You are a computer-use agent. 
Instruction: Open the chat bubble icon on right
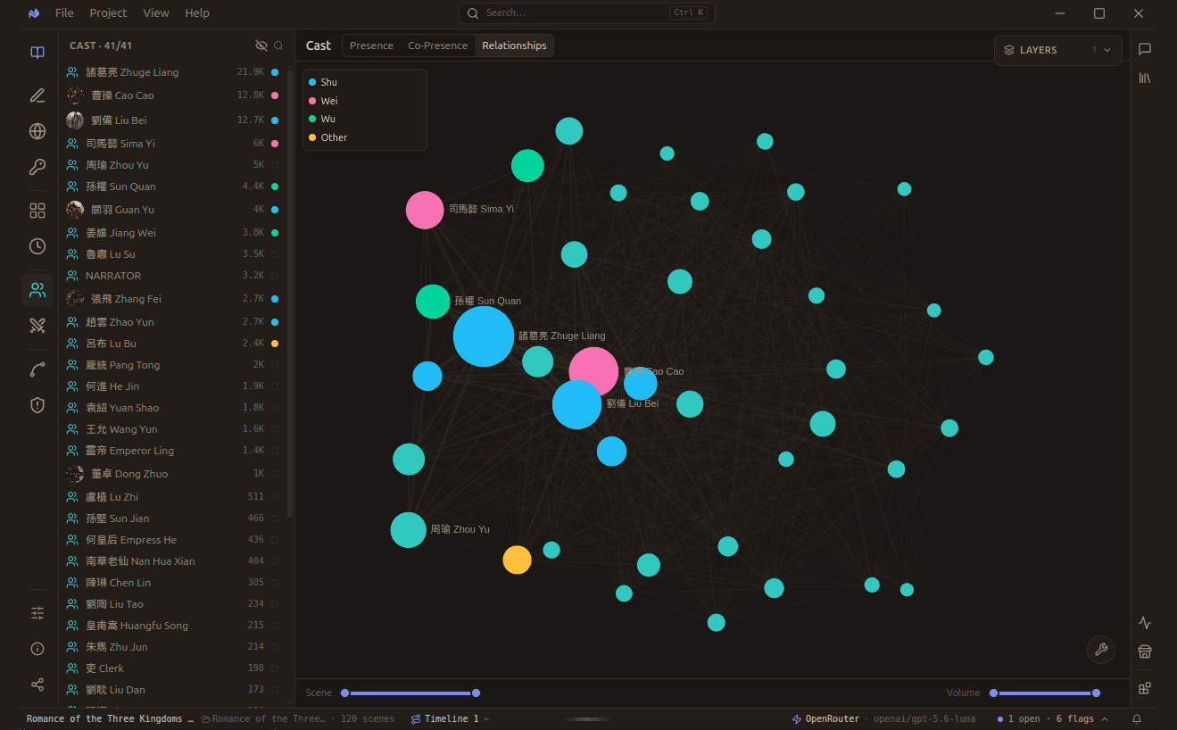click(x=1145, y=49)
